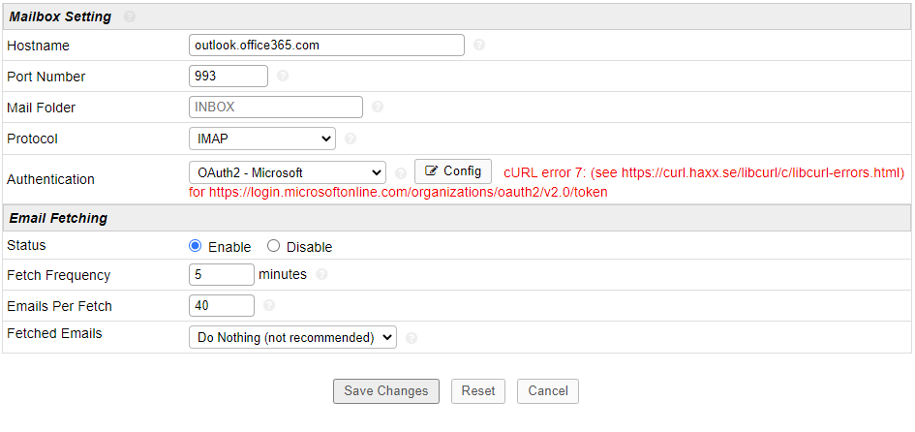Click help icon after Fetch Frequency minutes
Screen dimensions: 915x432
point(321,274)
